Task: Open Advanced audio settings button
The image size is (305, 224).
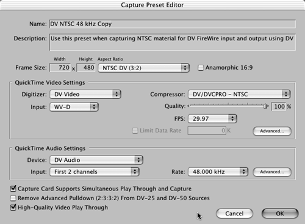Action: 272,172
